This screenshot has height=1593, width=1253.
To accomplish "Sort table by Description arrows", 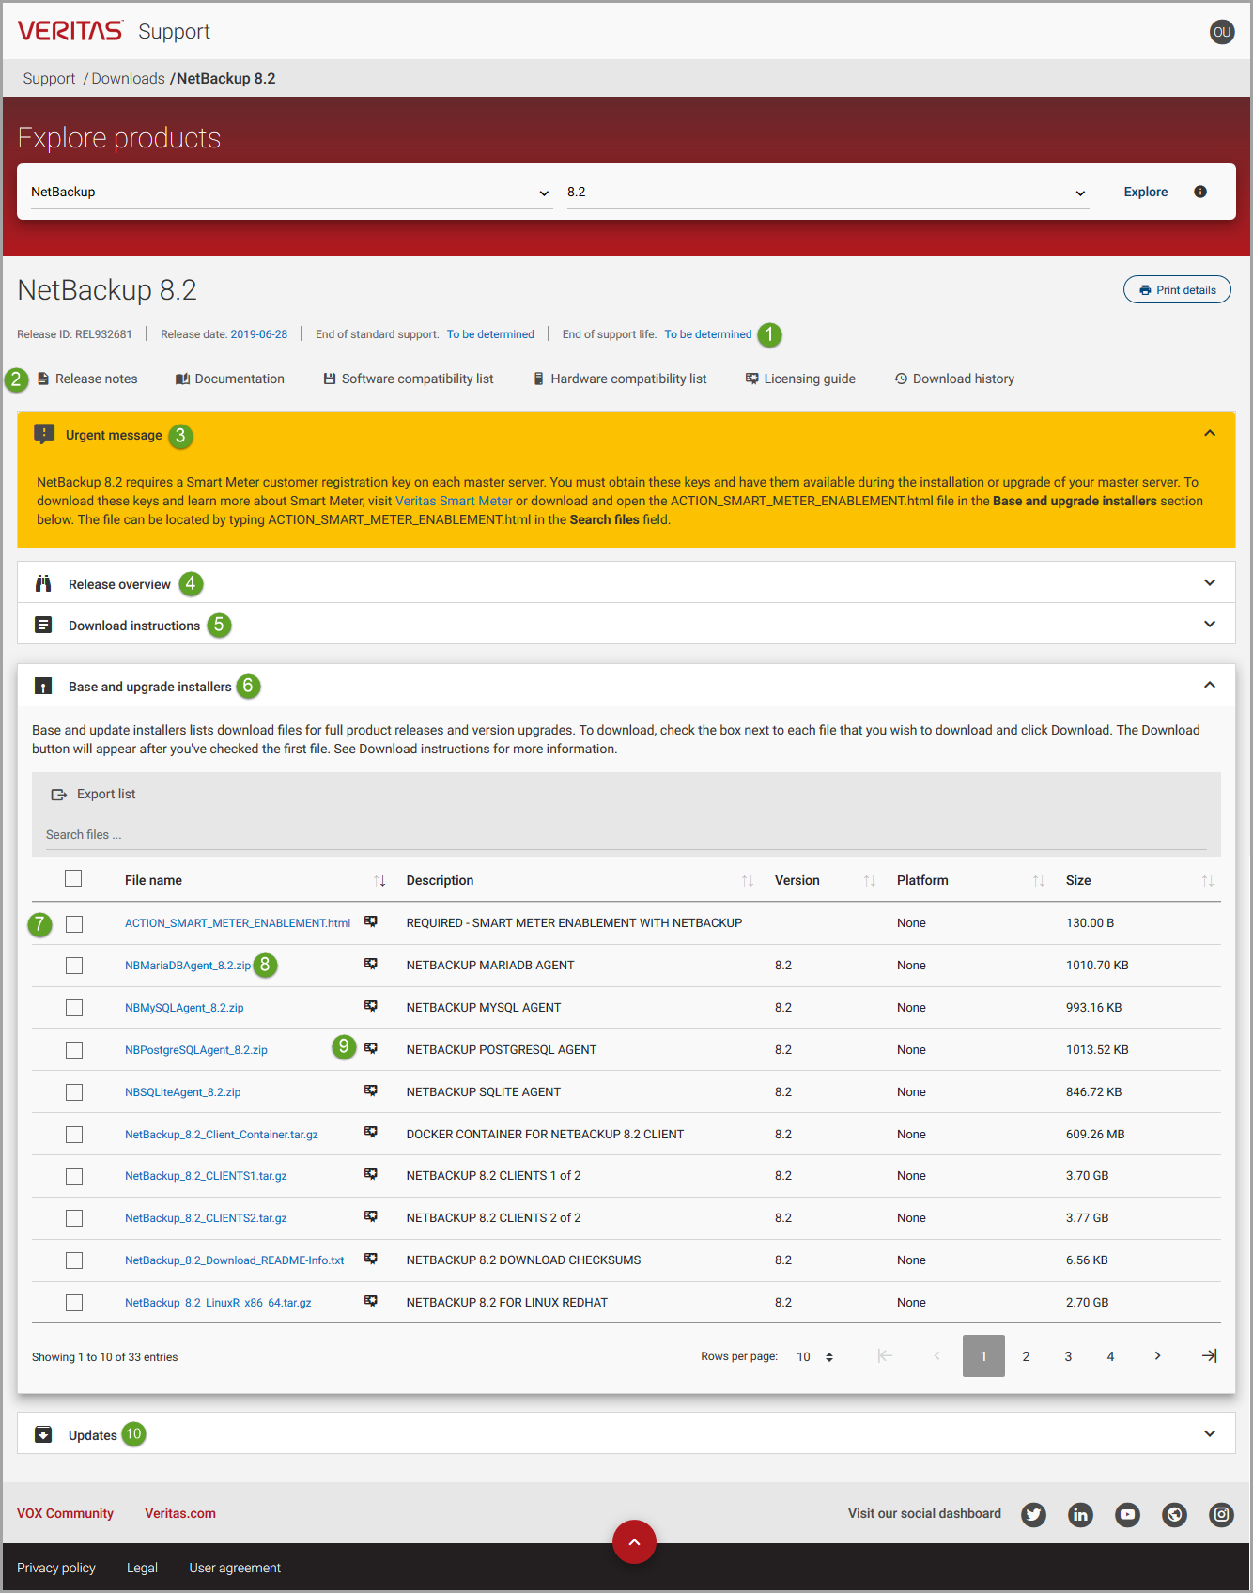I will click(x=748, y=881).
